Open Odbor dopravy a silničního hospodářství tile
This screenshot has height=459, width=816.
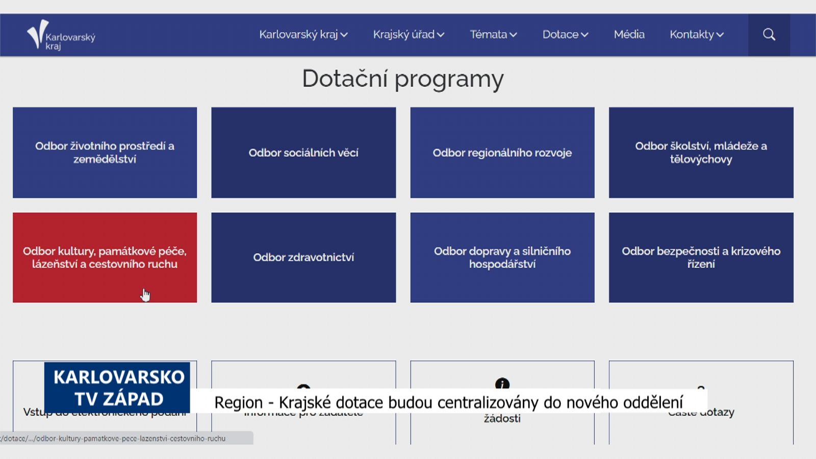click(502, 258)
